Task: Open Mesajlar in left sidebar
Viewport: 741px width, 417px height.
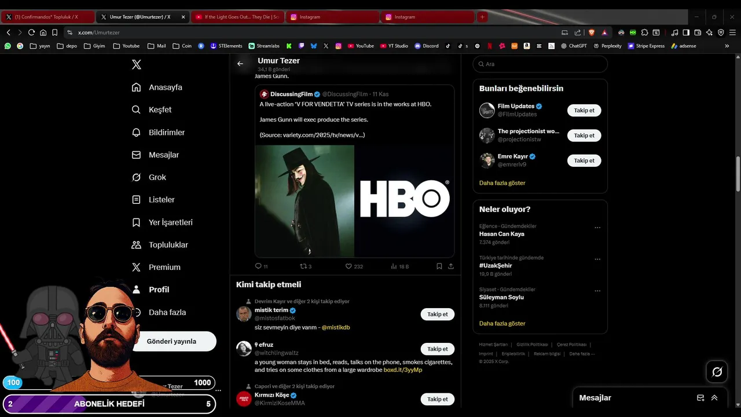Action: pyautogui.click(x=155, y=155)
